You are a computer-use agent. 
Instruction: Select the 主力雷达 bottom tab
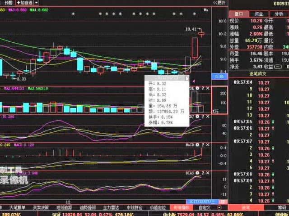111,207
